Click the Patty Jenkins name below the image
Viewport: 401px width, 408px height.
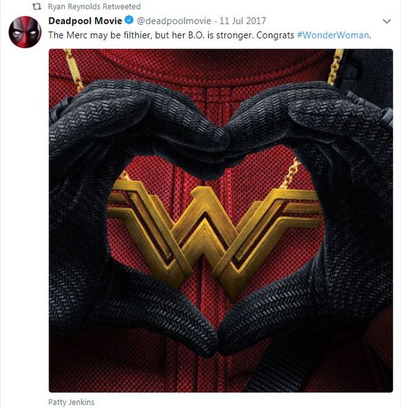[x=71, y=402]
